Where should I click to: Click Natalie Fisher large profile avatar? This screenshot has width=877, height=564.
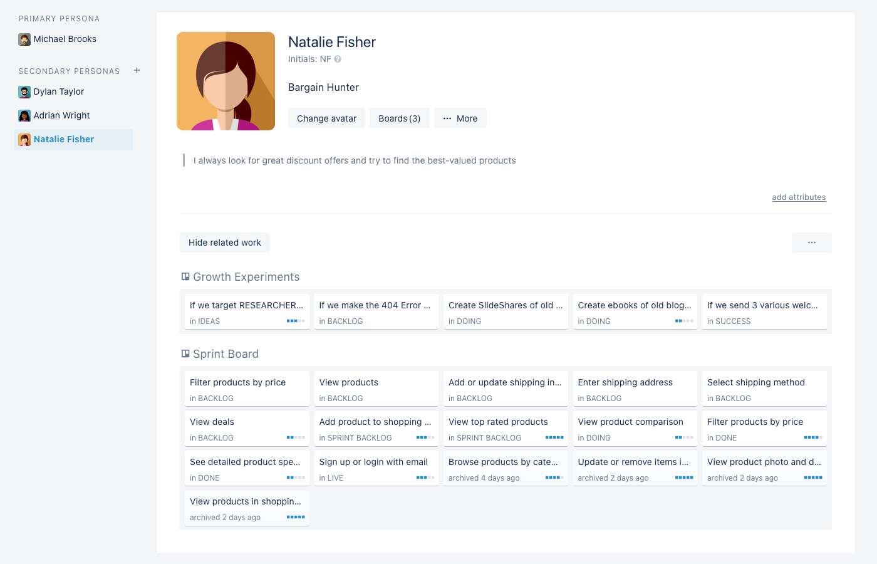(x=226, y=81)
